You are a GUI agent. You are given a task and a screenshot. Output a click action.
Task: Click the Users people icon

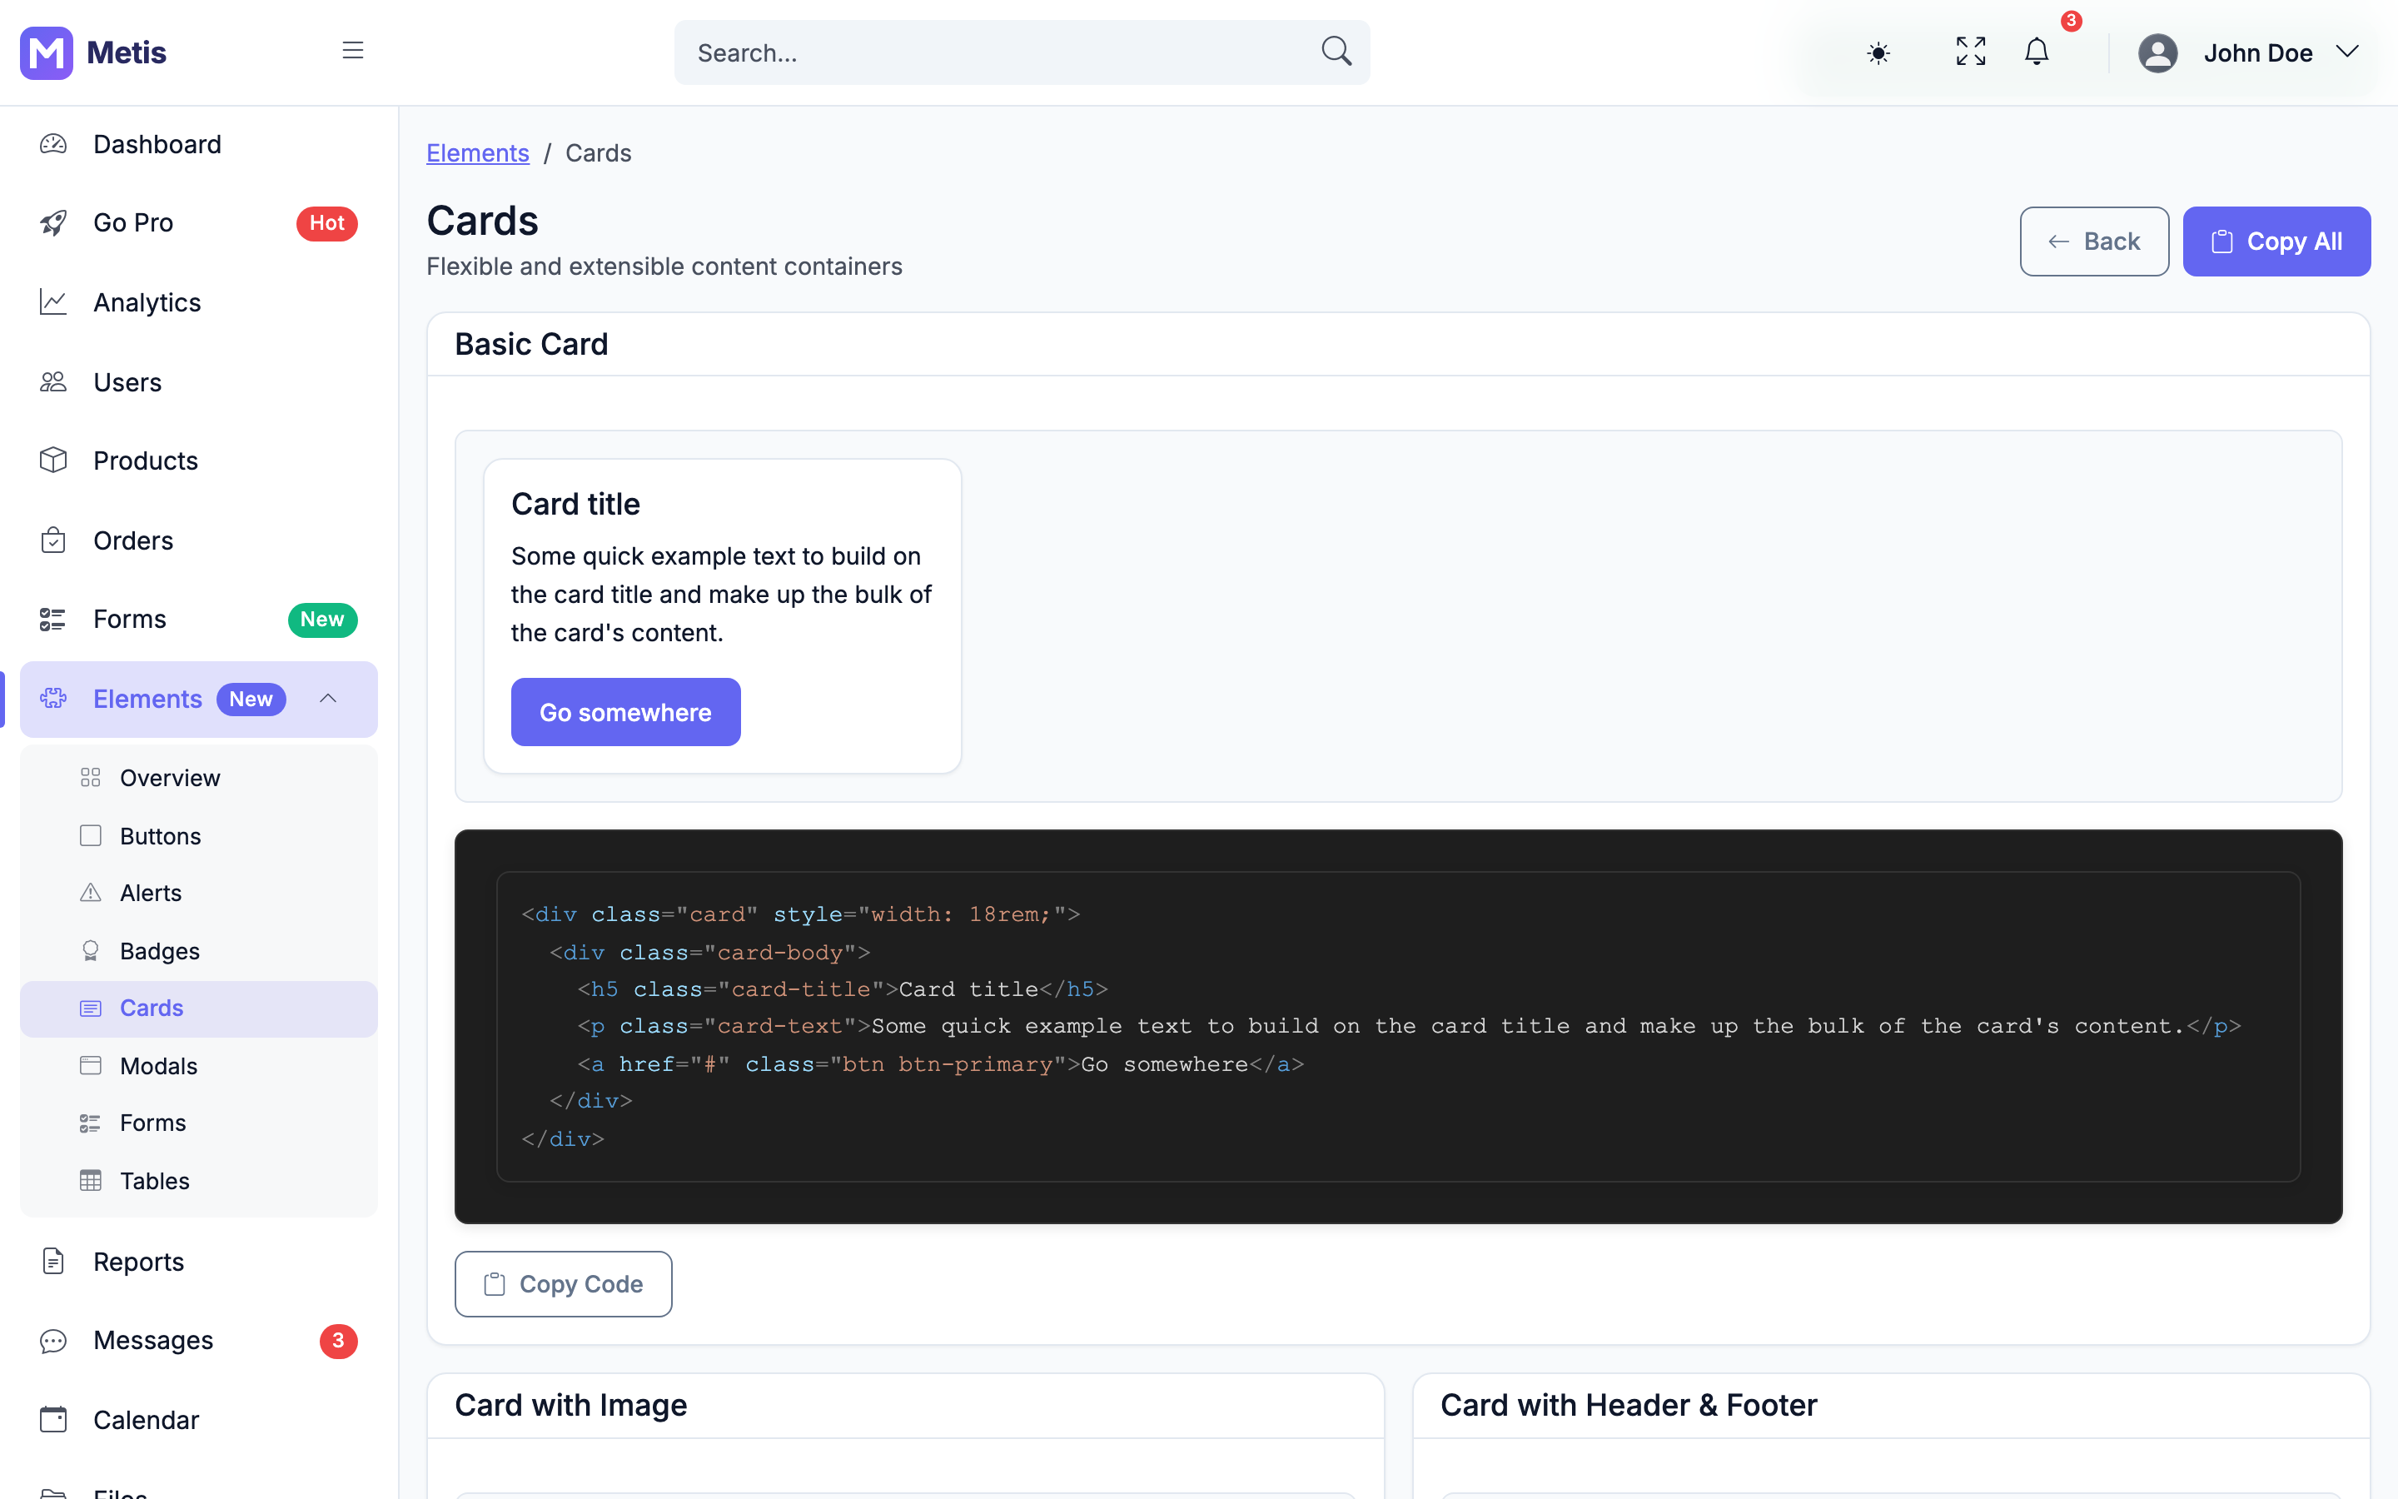53,381
